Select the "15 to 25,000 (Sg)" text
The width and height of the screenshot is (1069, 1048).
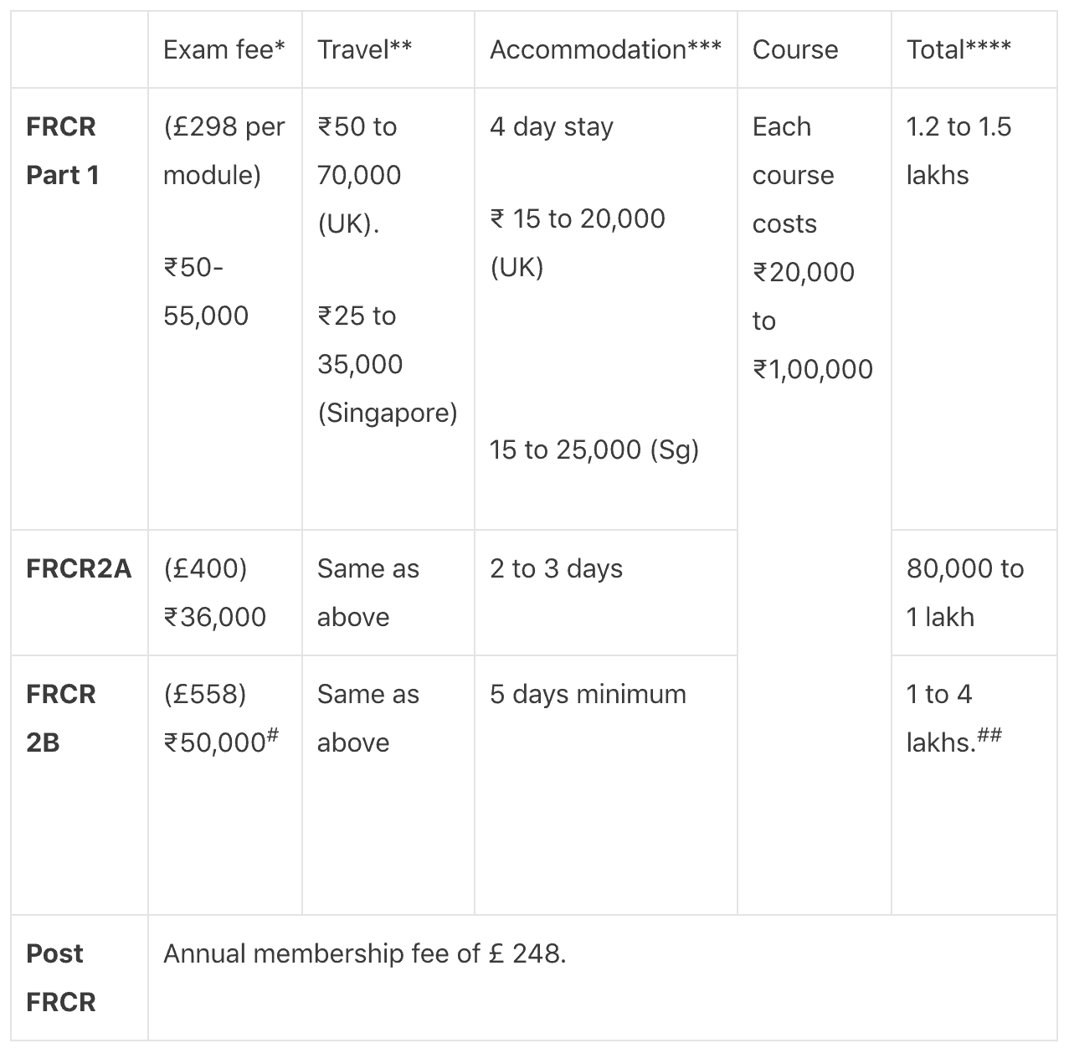[594, 450]
